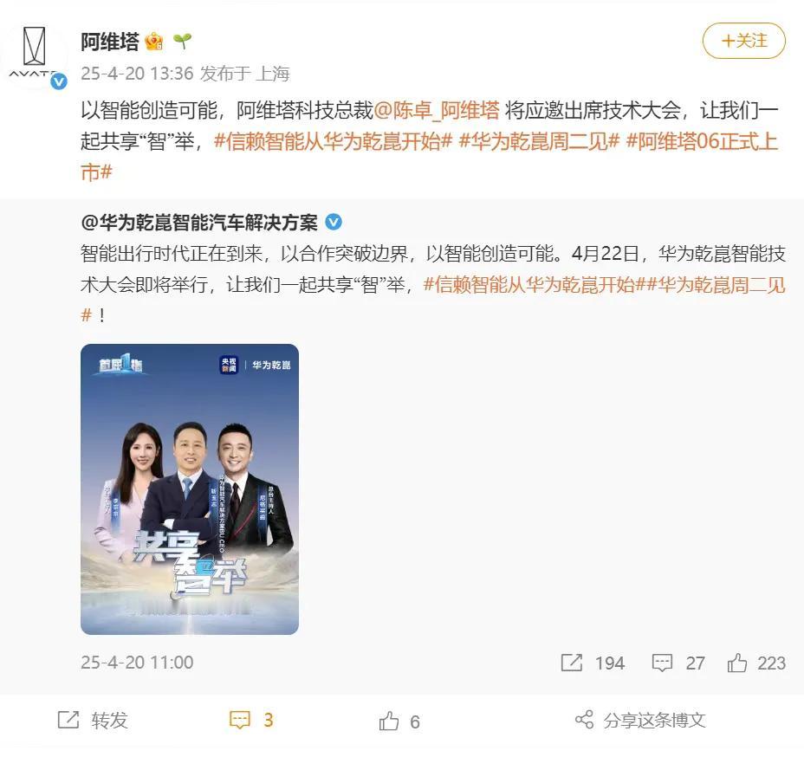The image size is (804, 757).
Task: Click the original post timestamp 25-4-20 11:00
Action: 137,663
